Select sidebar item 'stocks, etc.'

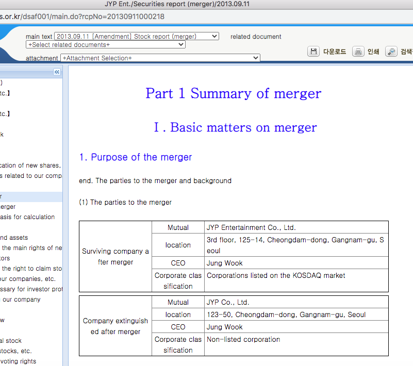tap(16, 351)
